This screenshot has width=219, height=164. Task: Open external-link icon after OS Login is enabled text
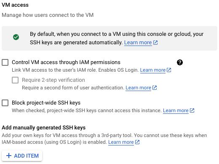tap(137, 142)
